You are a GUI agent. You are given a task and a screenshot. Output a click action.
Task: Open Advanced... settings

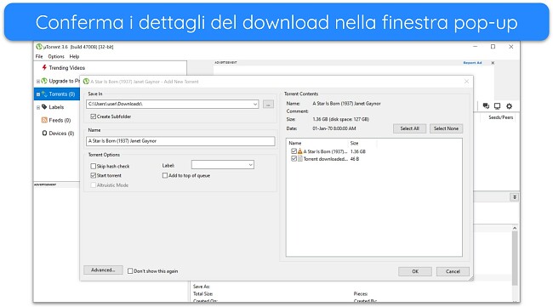(x=103, y=270)
